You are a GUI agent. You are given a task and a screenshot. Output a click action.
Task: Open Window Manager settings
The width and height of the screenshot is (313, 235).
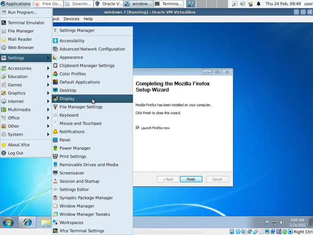tap(92, 206)
